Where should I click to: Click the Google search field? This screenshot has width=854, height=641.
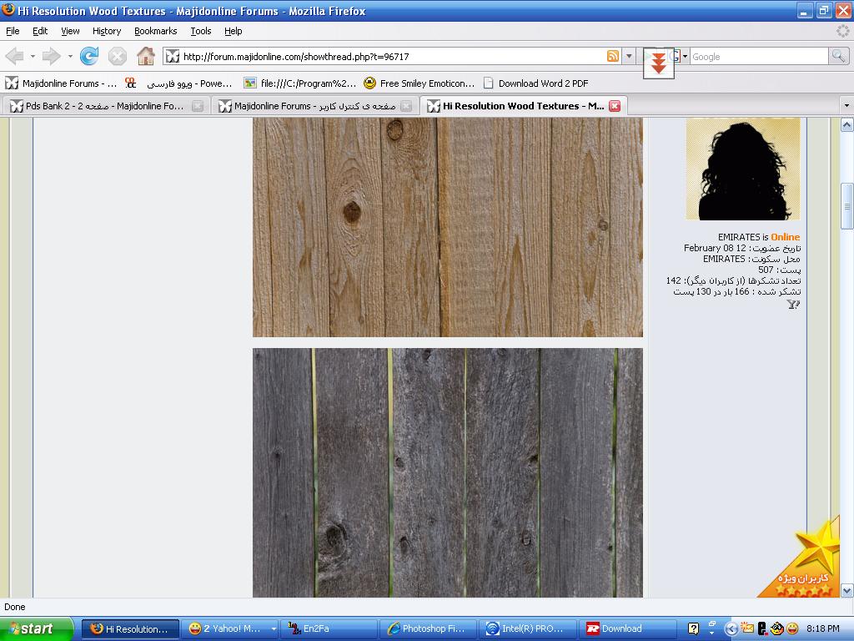[759, 56]
